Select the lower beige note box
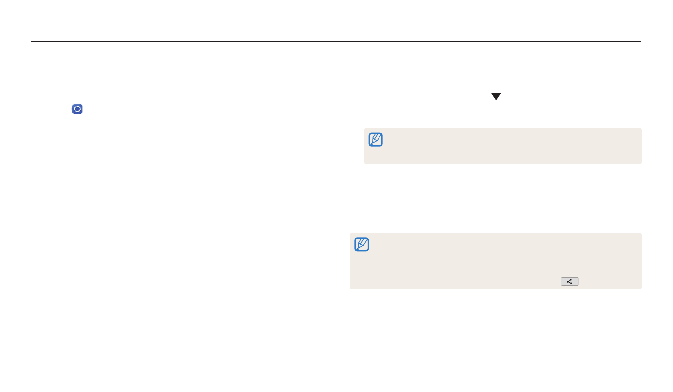 (x=496, y=261)
